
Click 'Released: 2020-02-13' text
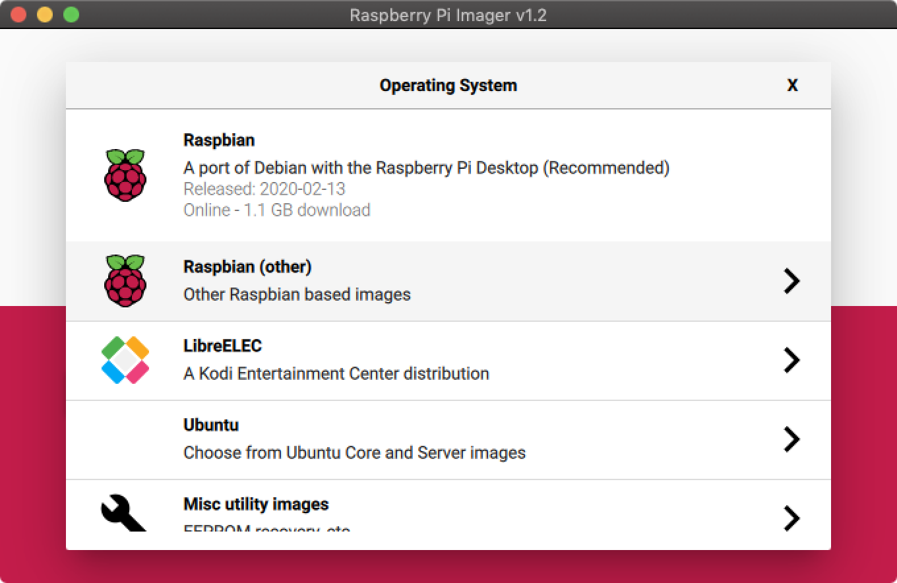pos(264,189)
